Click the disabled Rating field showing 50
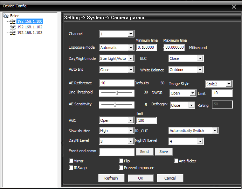This screenshot has width=242, height=189. click(x=222, y=104)
